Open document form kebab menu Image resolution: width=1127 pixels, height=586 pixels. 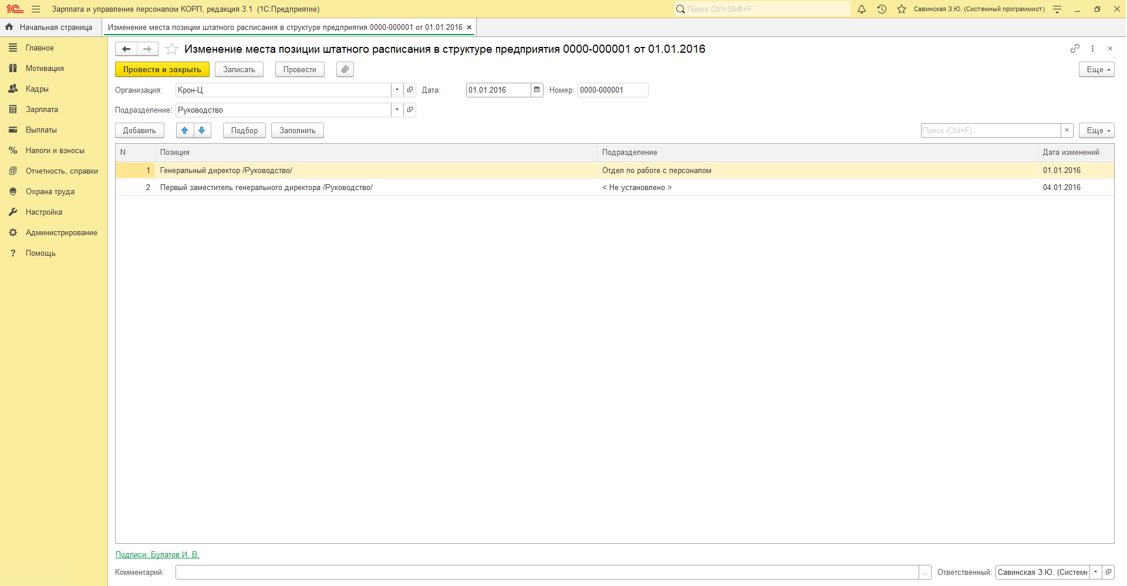click(1092, 49)
